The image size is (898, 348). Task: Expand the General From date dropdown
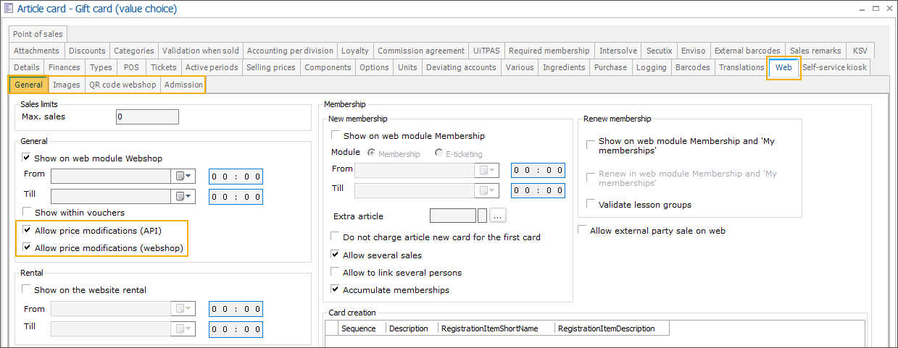189,176
